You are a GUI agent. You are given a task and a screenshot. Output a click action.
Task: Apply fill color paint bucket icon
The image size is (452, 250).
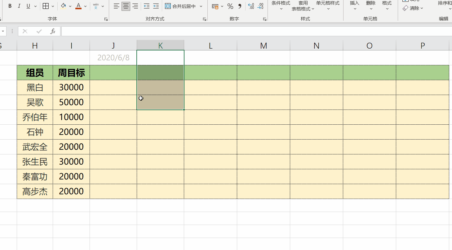coord(64,6)
